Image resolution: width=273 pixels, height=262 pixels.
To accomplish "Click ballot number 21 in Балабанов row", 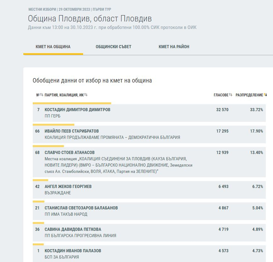I will click(x=37, y=208).
